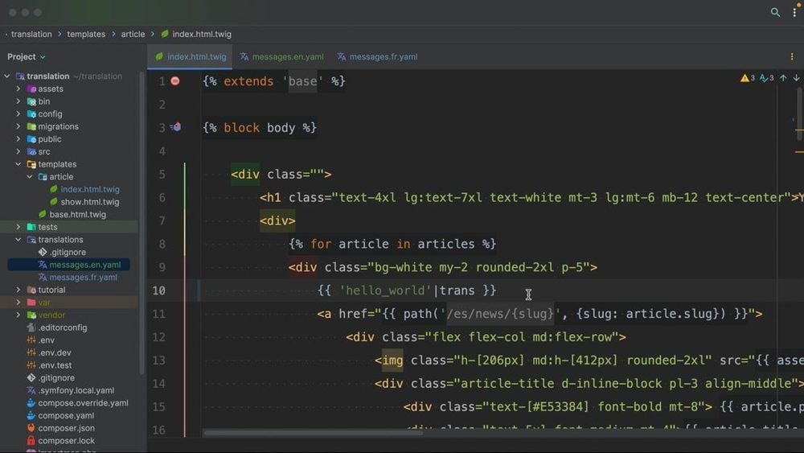The image size is (804, 453).
Task: Collapse the translation root project folder
Action: pyautogui.click(x=7, y=76)
